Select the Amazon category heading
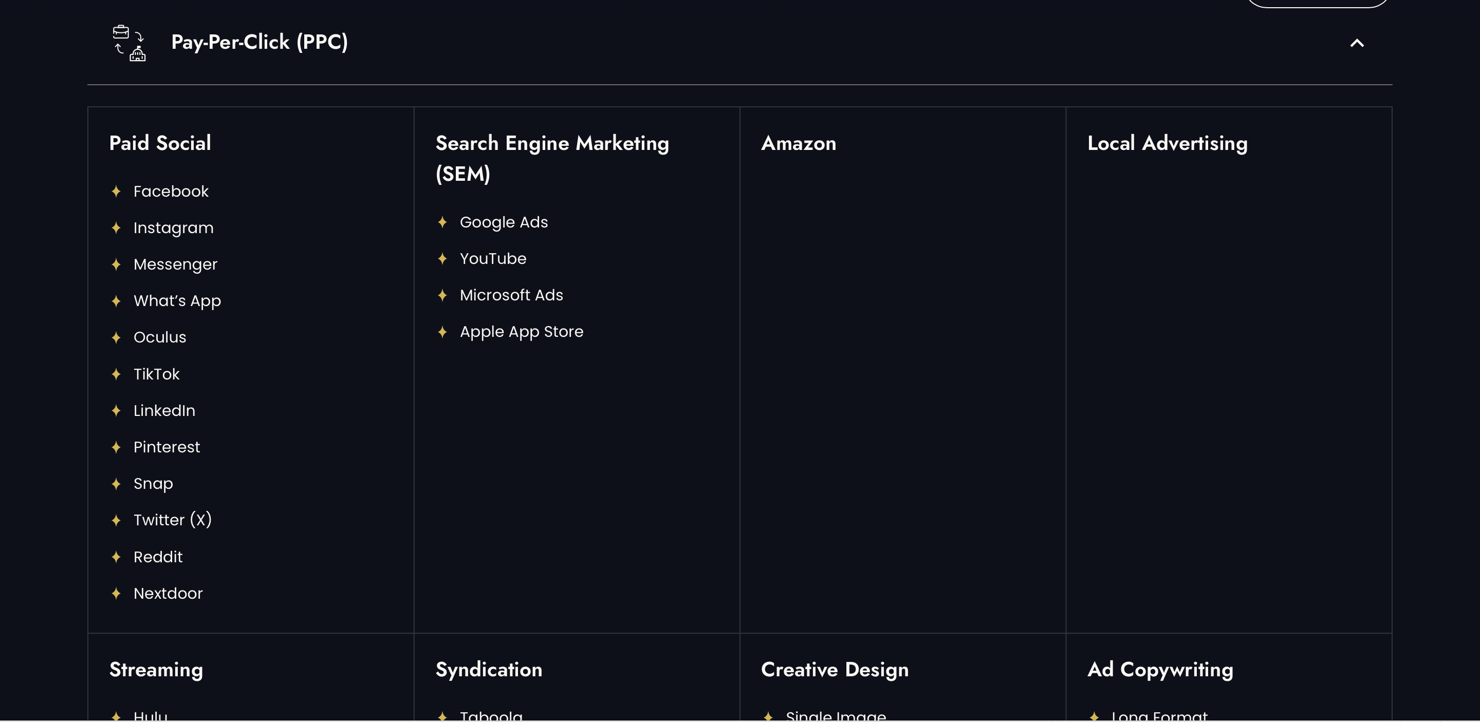The width and height of the screenshot is (1480, 722). coord(799,143)
